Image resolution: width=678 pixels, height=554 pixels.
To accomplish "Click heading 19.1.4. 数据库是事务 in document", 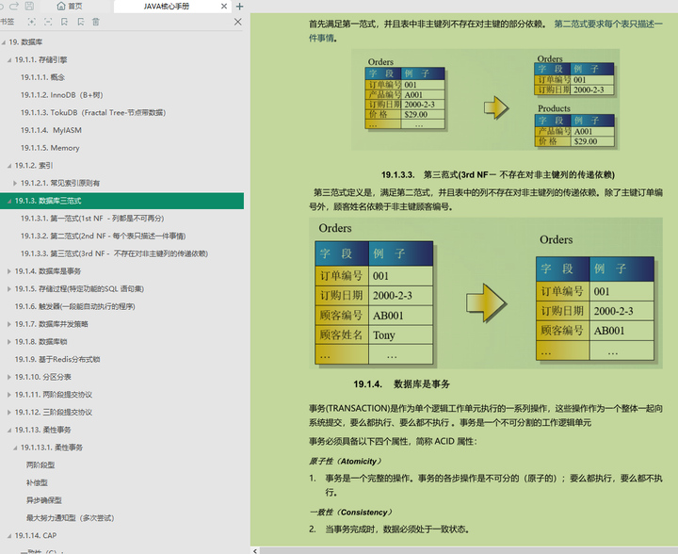I will pyautogui.click(x=401, y=384).
